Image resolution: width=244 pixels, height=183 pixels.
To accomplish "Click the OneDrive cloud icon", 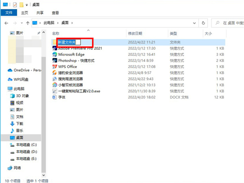I will 10,70.
